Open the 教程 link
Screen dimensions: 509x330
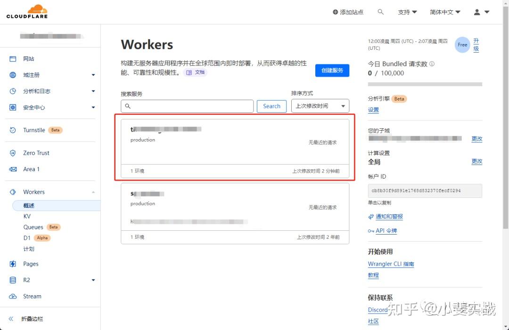click(x=373, y=275)
